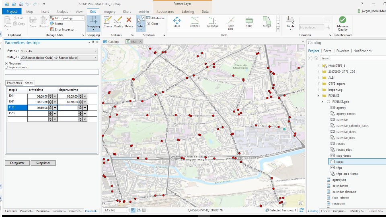Choose the Vertices editing tool
Screen dimensions: 386x217
pos(195,22)
